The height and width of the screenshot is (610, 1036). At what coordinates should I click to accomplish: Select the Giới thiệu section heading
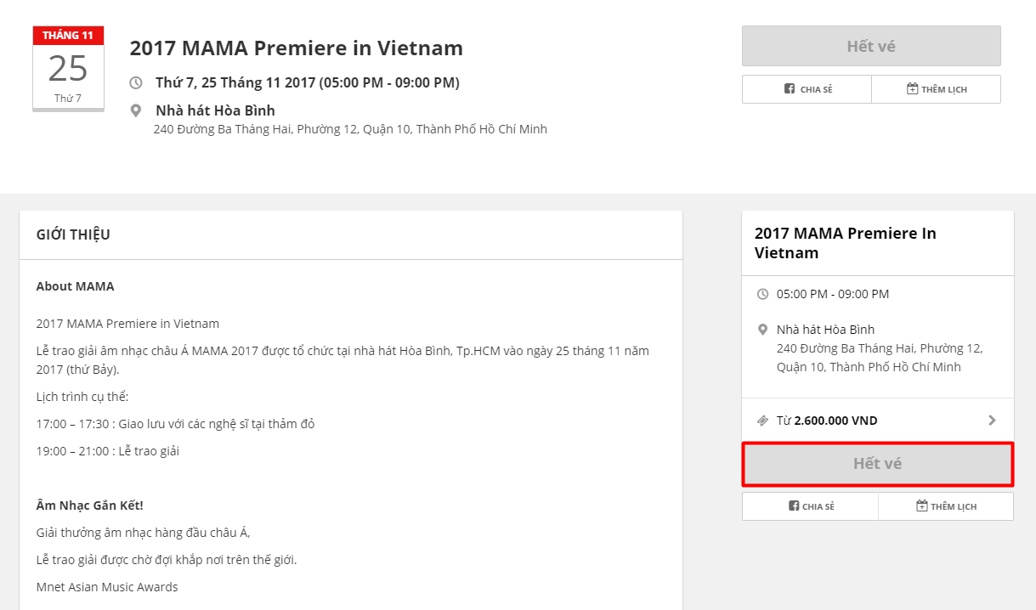click(x=73, y=235)
